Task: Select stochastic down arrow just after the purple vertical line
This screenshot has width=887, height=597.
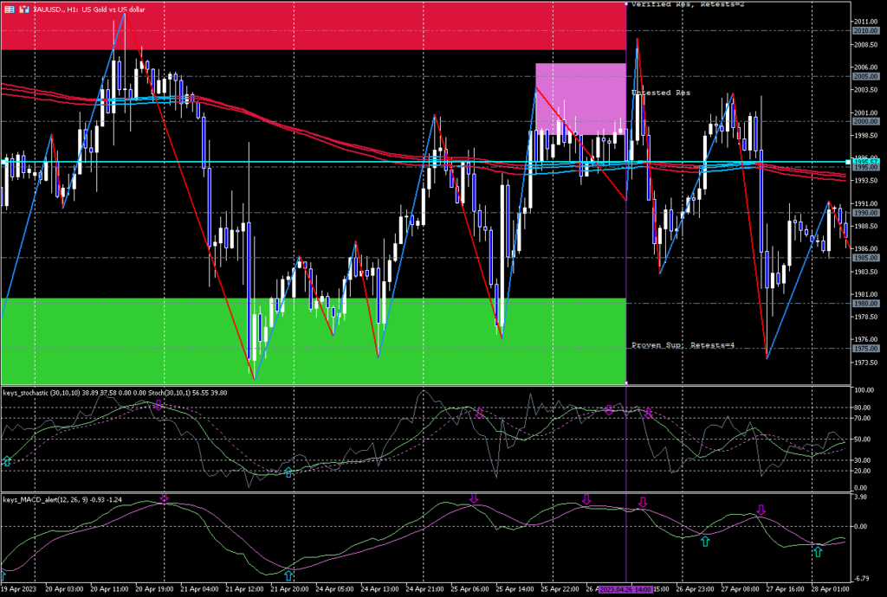Action: (648, 413)
